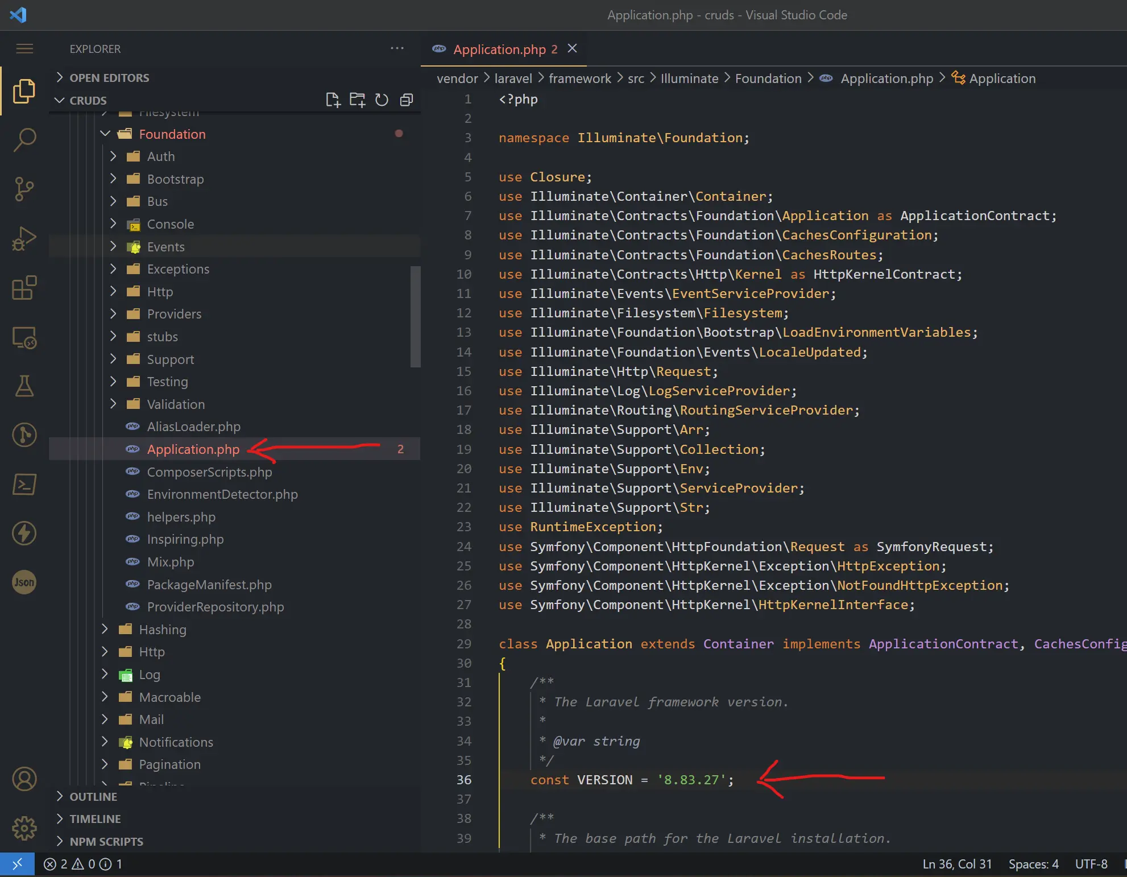Expand the NPM SCRIPTS section

click(106, 842)
